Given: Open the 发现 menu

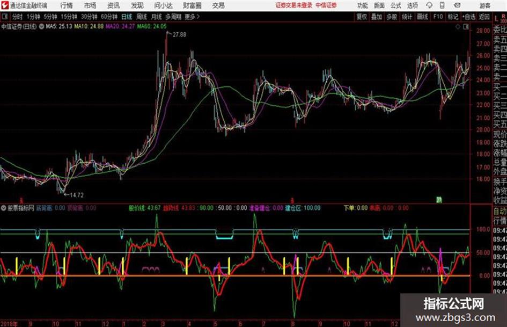Looking at the screenshot, I should click(x=137, y=5).
